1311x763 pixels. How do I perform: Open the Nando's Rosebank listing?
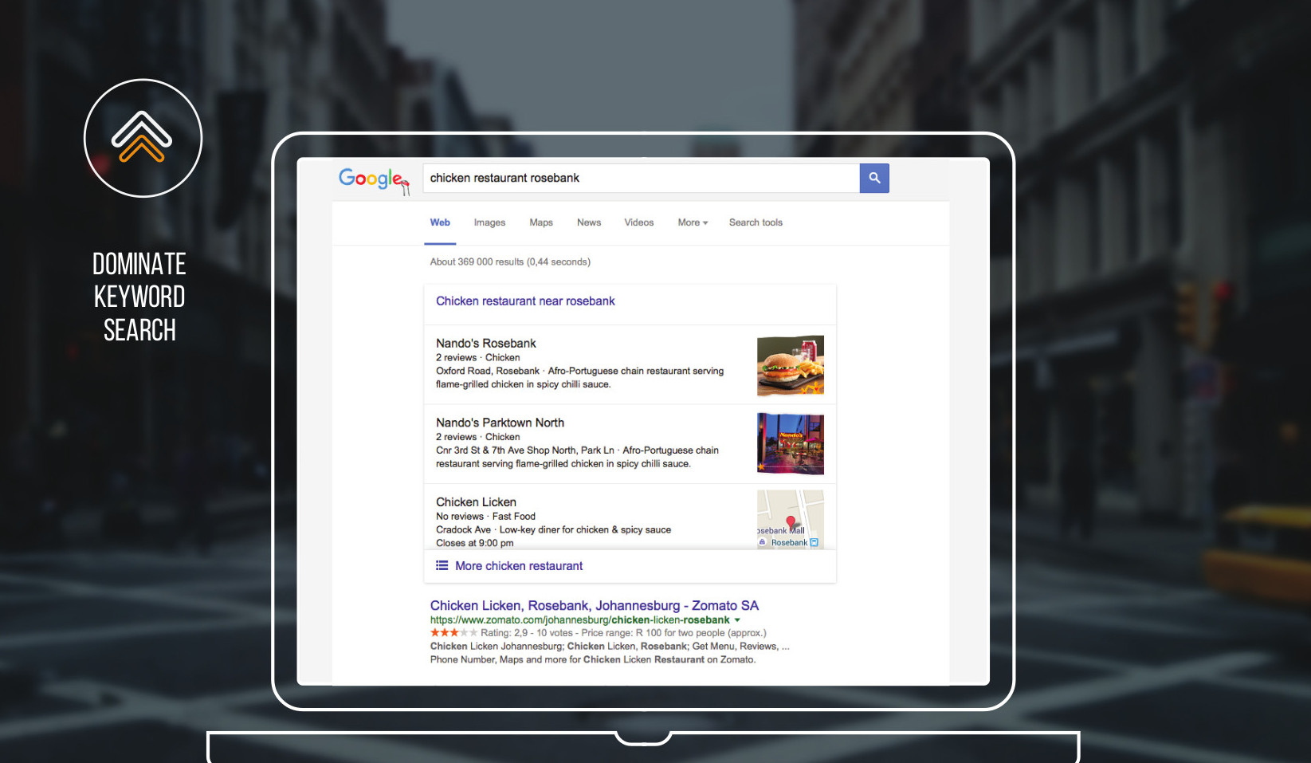click(485, 344)
